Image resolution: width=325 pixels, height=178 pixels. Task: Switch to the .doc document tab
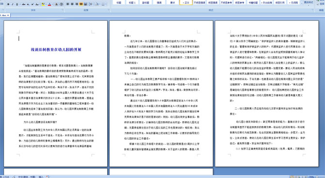(x=4, y=16)
